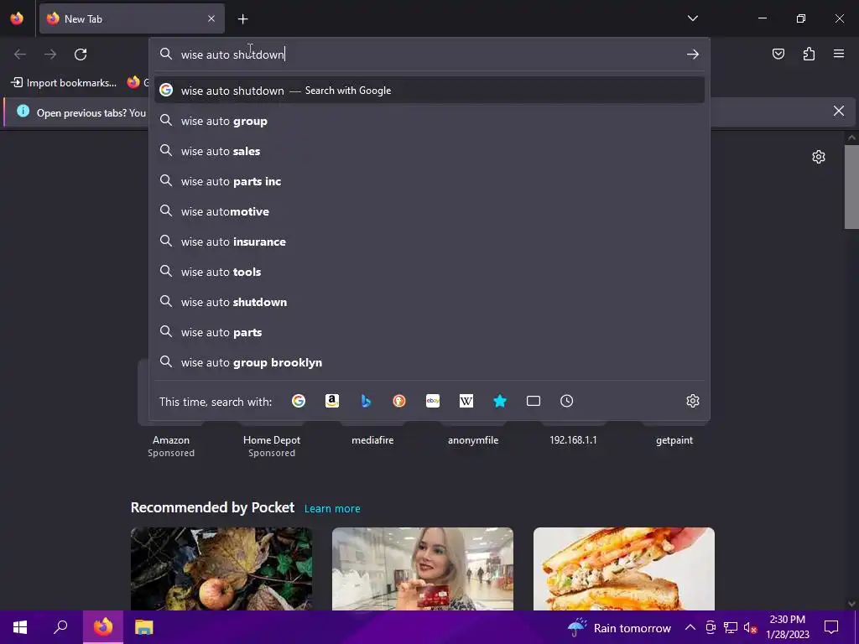
Task: Select suggestion 'wise auto tools'
Action: 429,272
